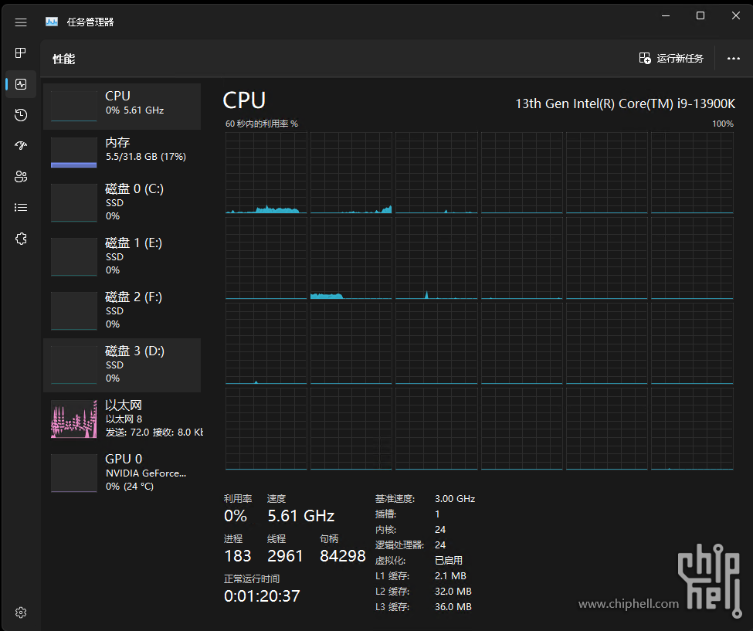Click the 磁盘 2 (F:) graph thumbnail
Image resolution: width=753 pixels, height=631 pixels.
(x=74, y=310)
